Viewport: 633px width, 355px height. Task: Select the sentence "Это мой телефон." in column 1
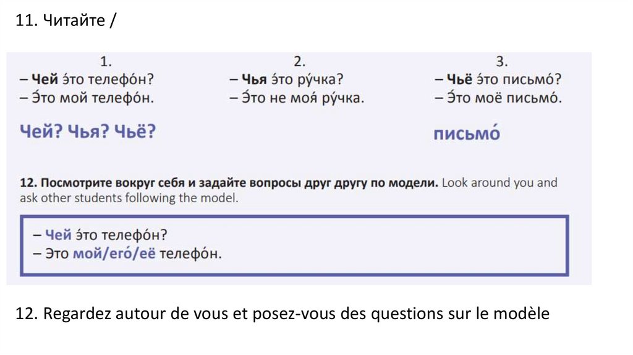point(87,98)
